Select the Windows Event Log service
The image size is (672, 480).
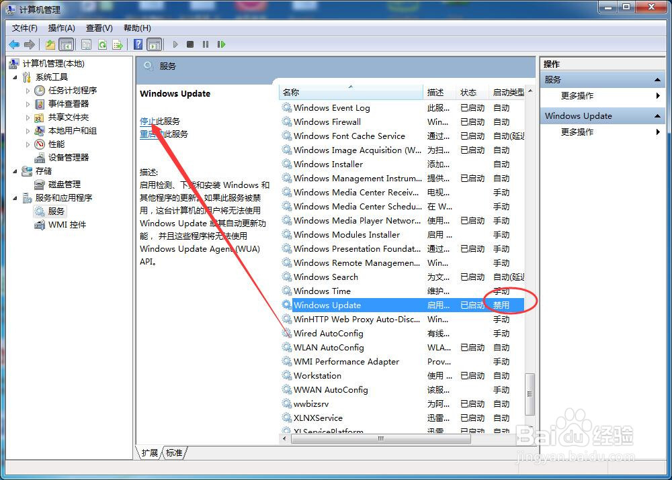403,108
